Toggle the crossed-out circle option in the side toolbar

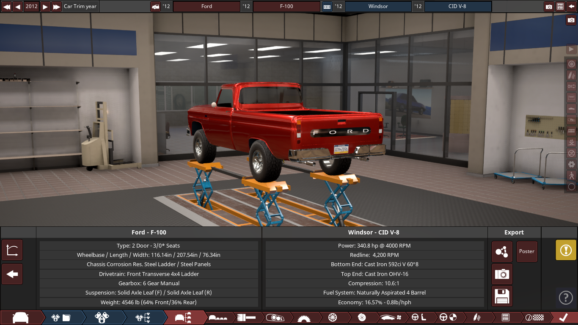[x=571, y=153]
